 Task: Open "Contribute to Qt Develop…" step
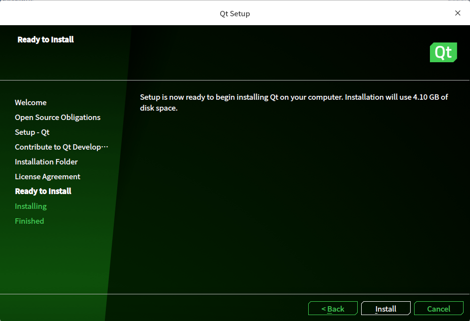coord(61,147)
